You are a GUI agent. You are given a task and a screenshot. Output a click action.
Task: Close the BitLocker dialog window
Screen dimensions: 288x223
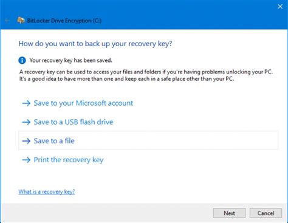(280, 7)
